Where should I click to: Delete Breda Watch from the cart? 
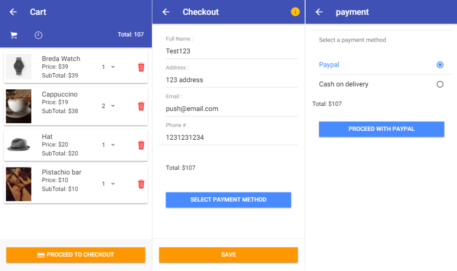(x=141, y=67)
